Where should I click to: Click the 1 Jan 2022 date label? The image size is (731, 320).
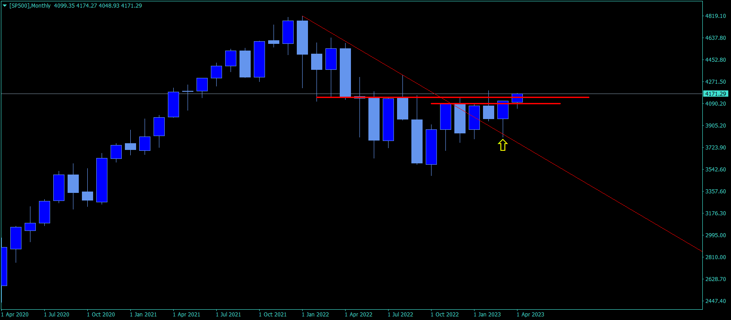tap(315, 315)
